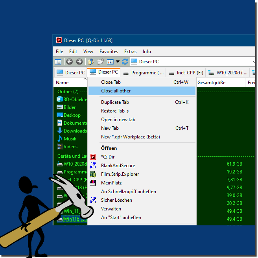Select the Musik folder
Image resolution: width=258 pixels, height=258 pixels.
tap(66, 139)
